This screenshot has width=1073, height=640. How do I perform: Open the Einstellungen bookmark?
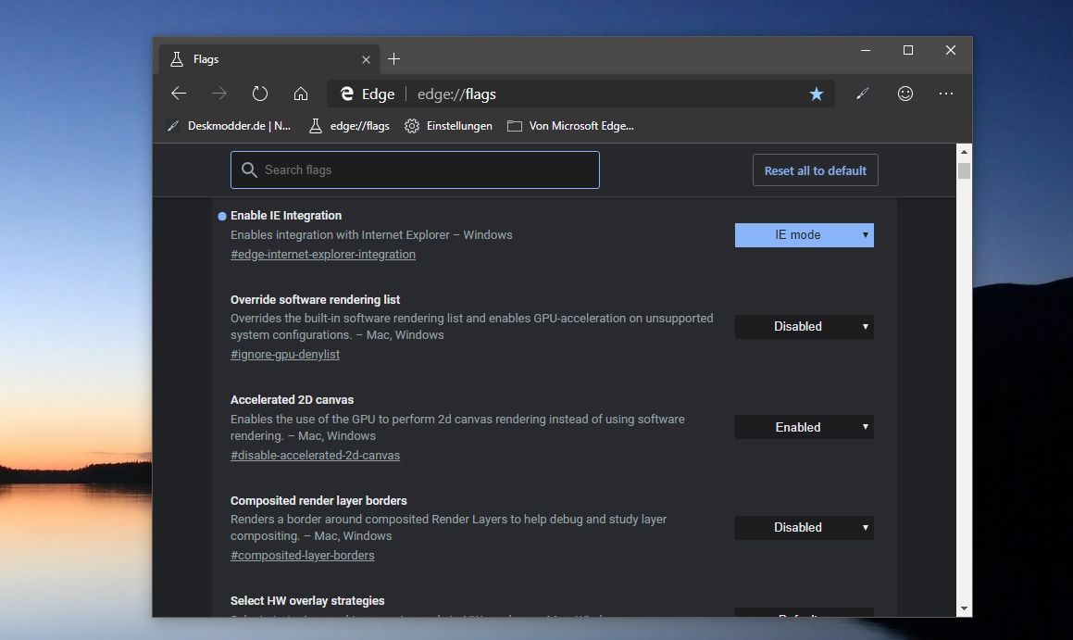point(448,126)
